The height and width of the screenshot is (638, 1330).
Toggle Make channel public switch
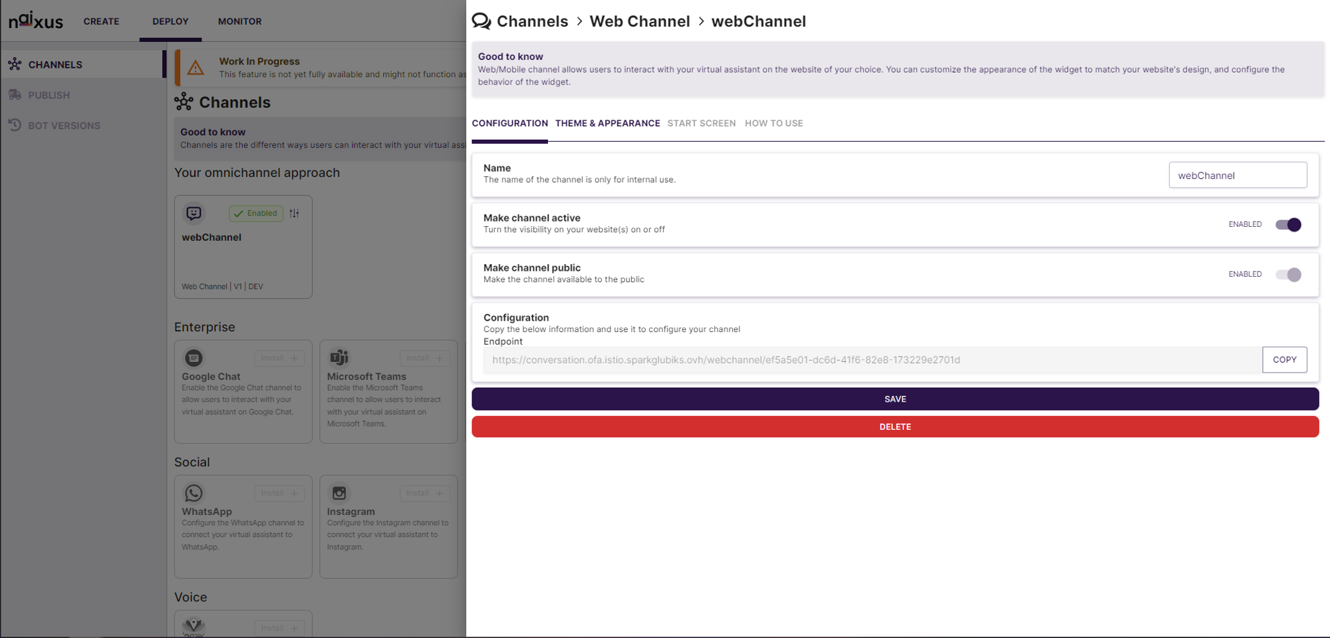1288,275
